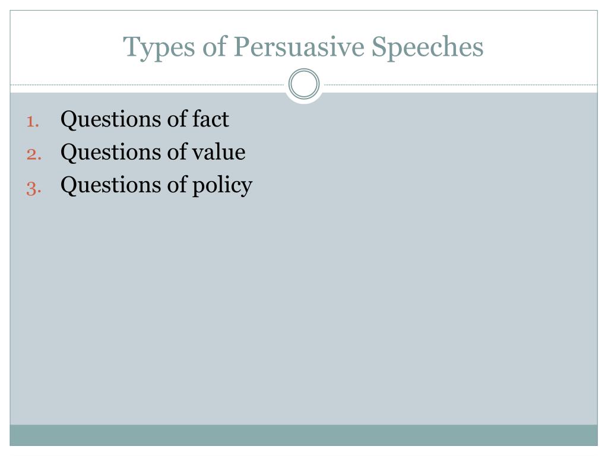
Task: Click the teal footer bar at the bottom
Action: pos(303,435)
